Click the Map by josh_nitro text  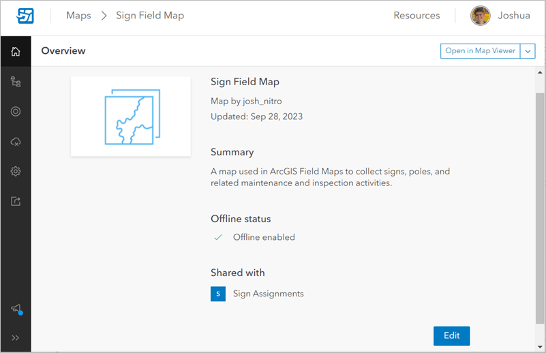click(x=246, y=102)
